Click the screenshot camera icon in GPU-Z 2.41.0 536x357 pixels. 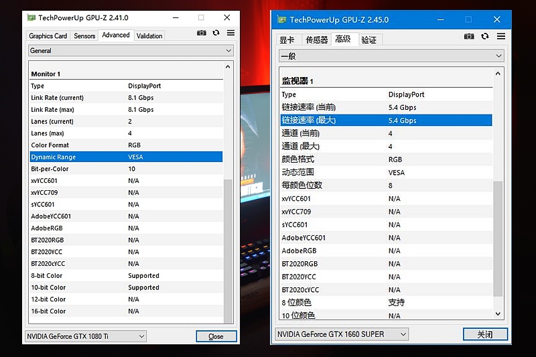202,33
